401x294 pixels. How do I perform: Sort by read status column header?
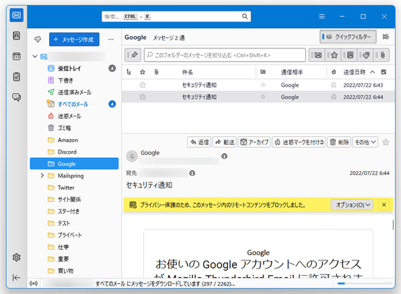pos(263,72)
